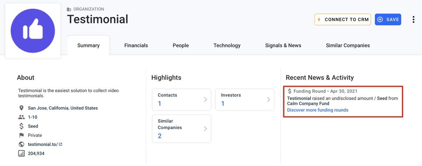Expand the Contacts highlight chevron

205,100
